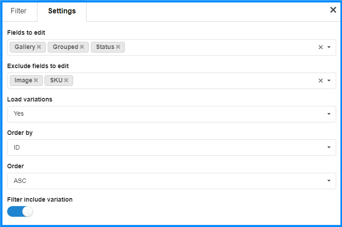The image size is (342, 227).
Task: Click the SKU tag label
Action: [x=56, y=80]
